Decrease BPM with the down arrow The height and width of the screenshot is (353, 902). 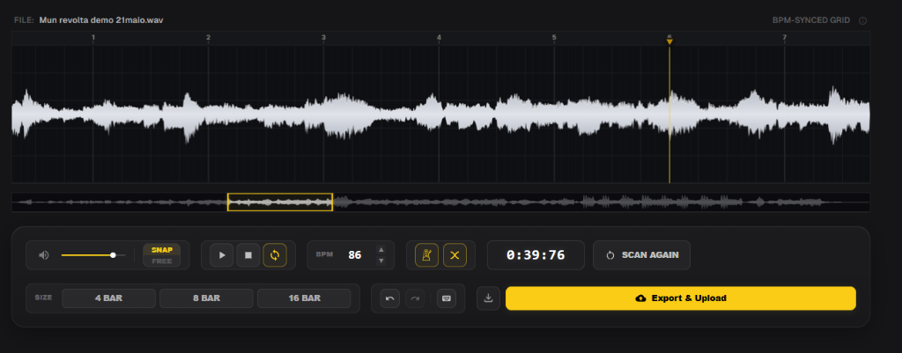(381, 261)
